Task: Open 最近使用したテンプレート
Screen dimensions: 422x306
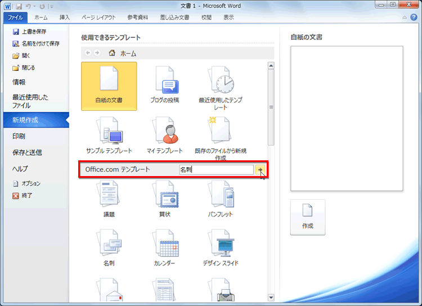Action: point(221,88)
